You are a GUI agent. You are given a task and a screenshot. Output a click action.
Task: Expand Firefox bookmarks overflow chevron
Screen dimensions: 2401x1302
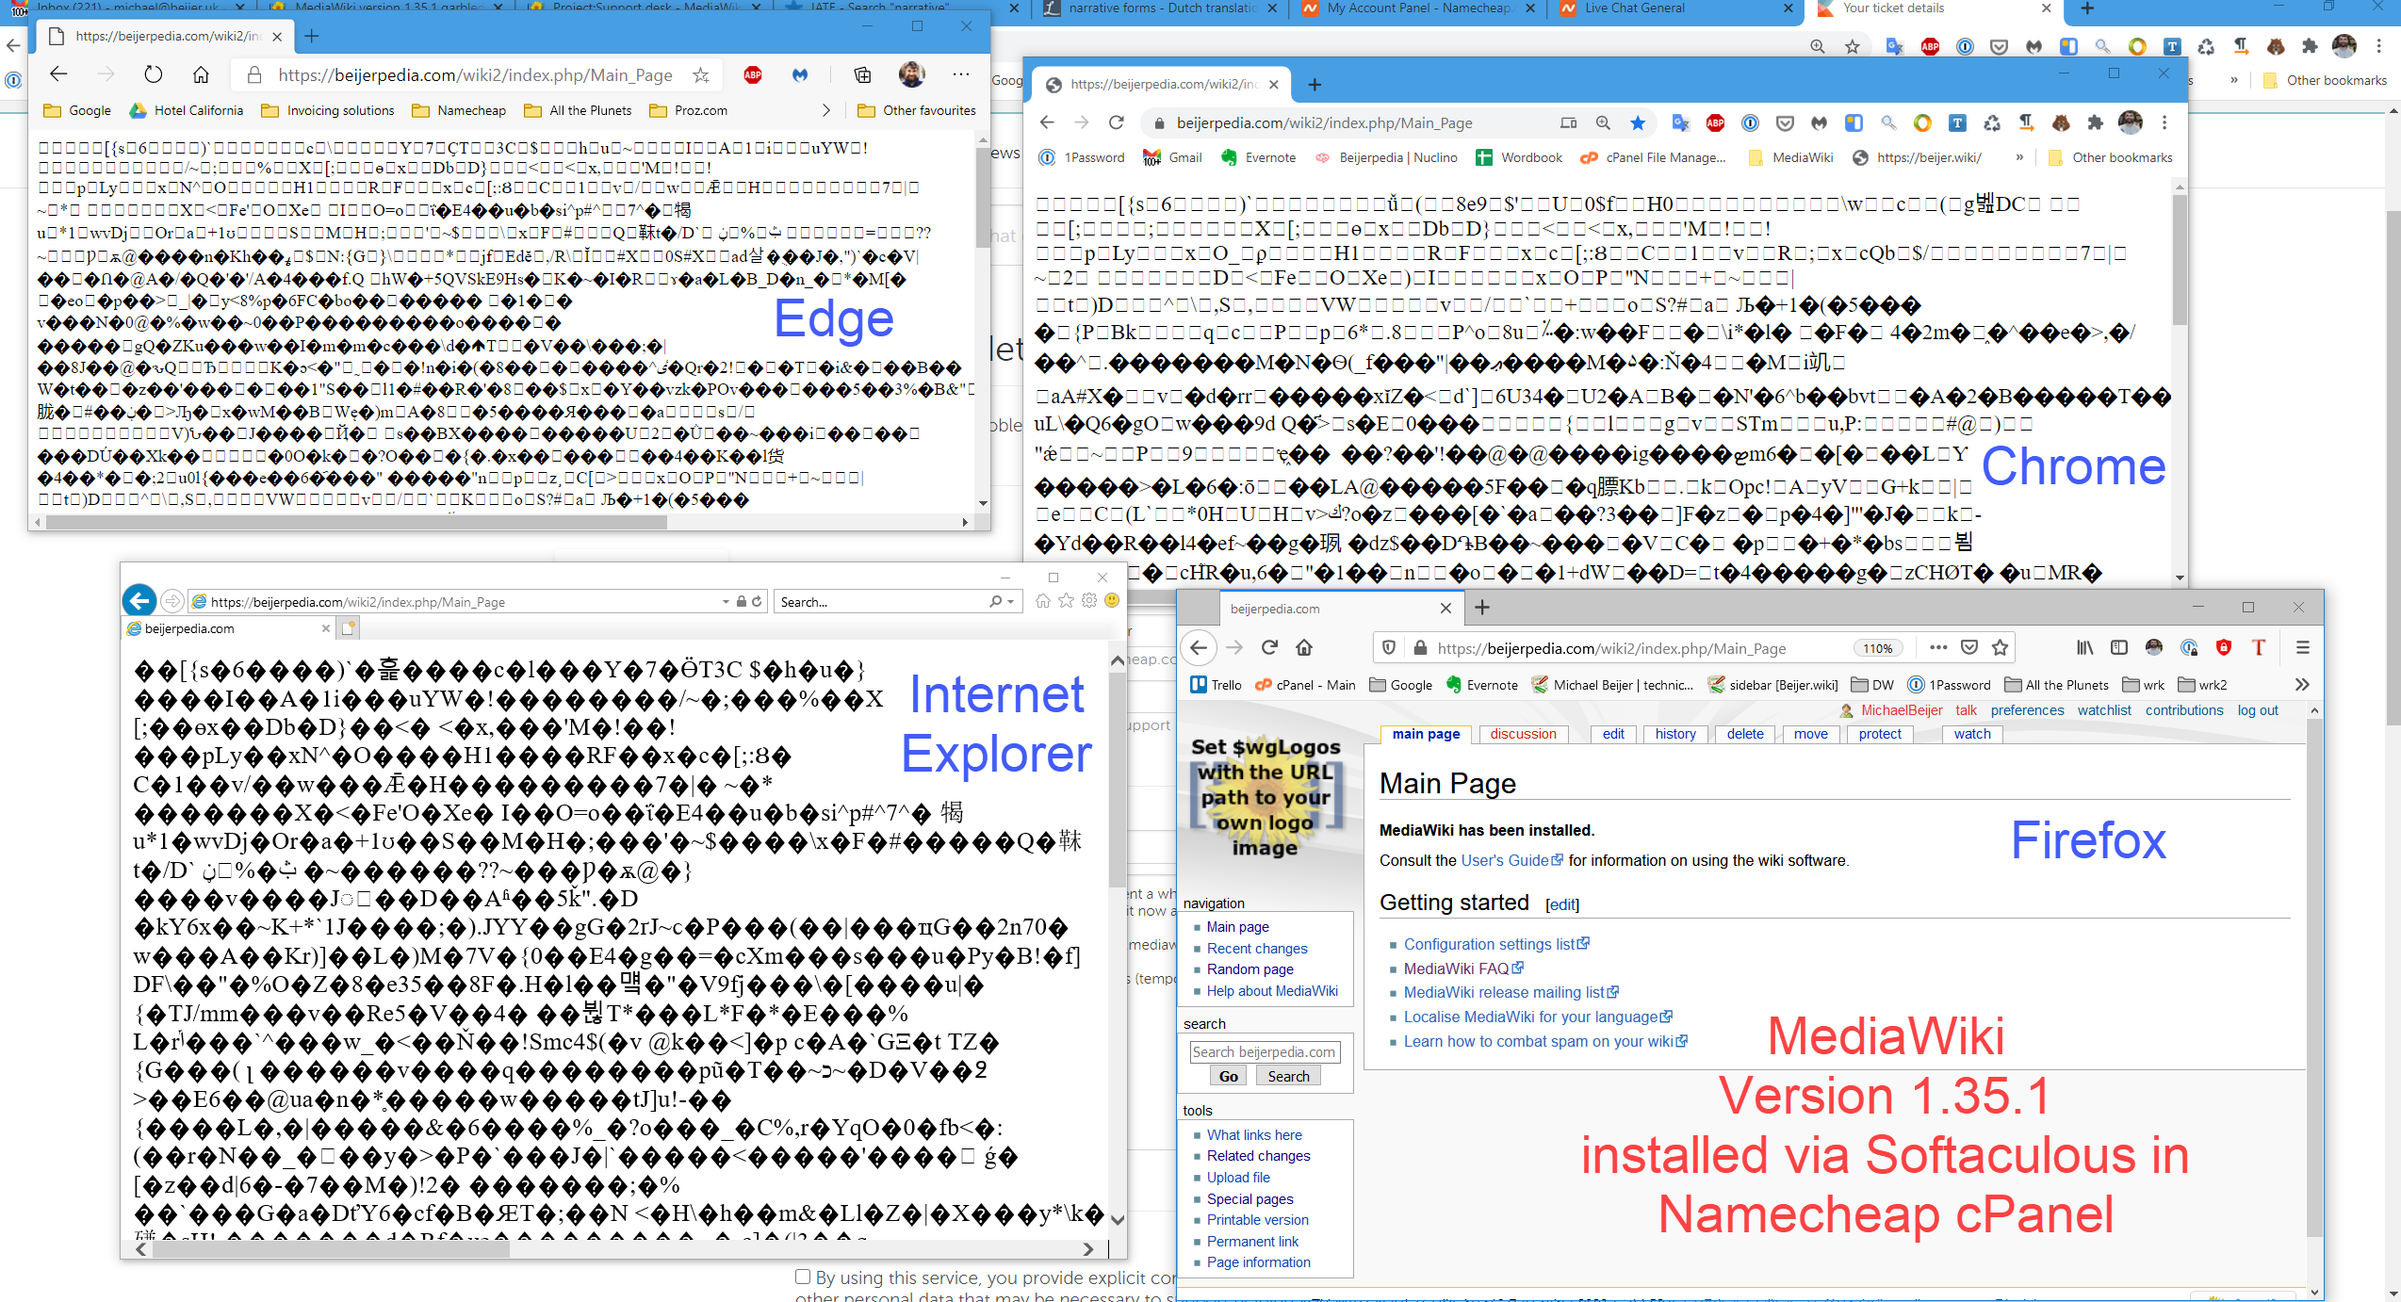[2301, 685]
